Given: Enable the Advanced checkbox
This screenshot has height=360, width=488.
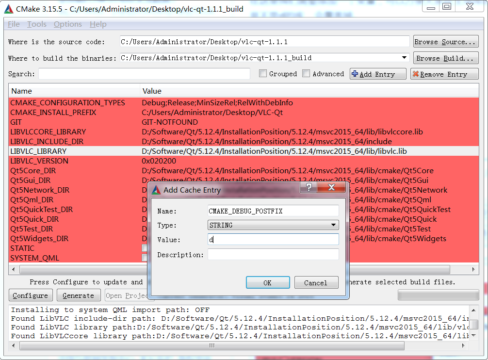Looking at the screenshot, I should (x=306, y=73).
